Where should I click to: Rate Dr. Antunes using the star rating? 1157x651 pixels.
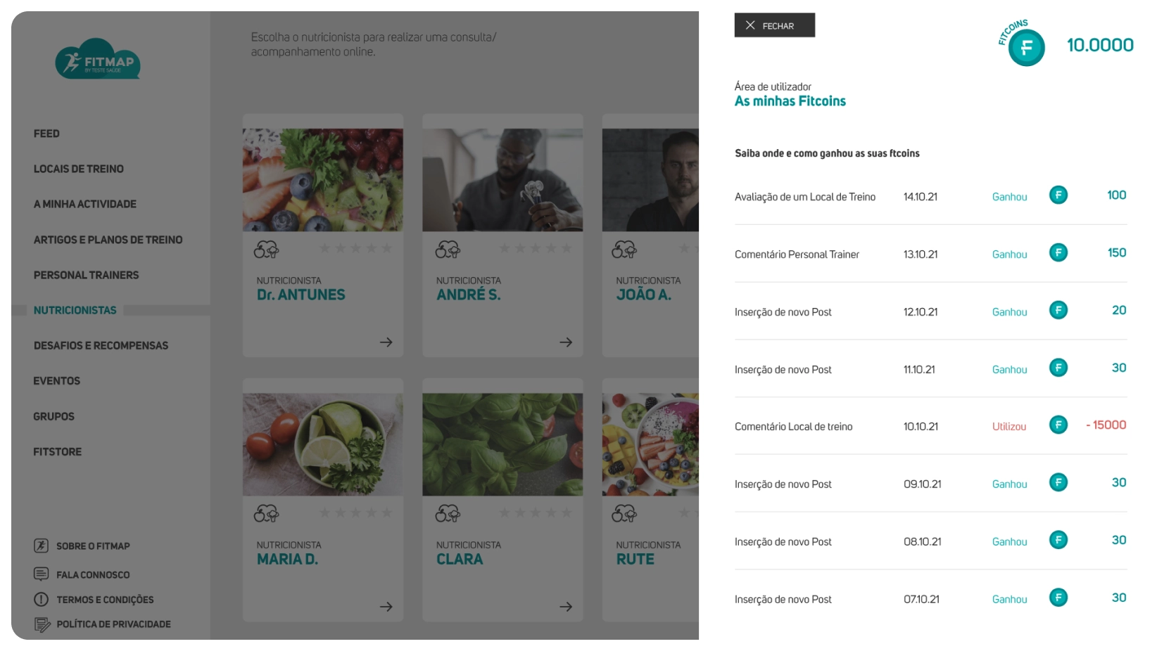(x=355, y=248)
